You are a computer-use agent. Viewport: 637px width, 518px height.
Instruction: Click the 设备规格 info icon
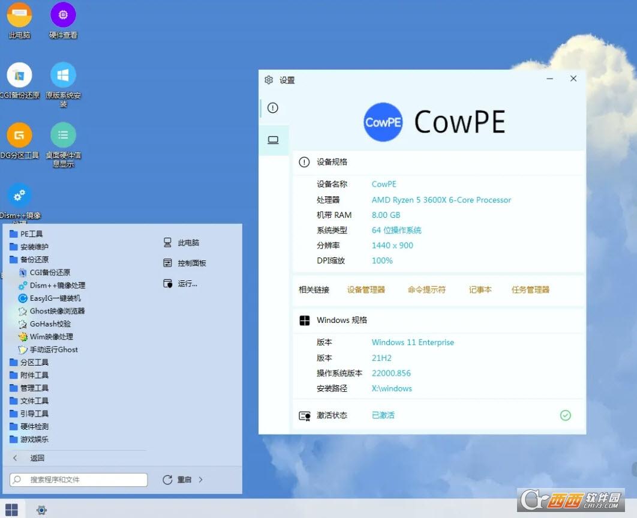[x=304, y=162]
